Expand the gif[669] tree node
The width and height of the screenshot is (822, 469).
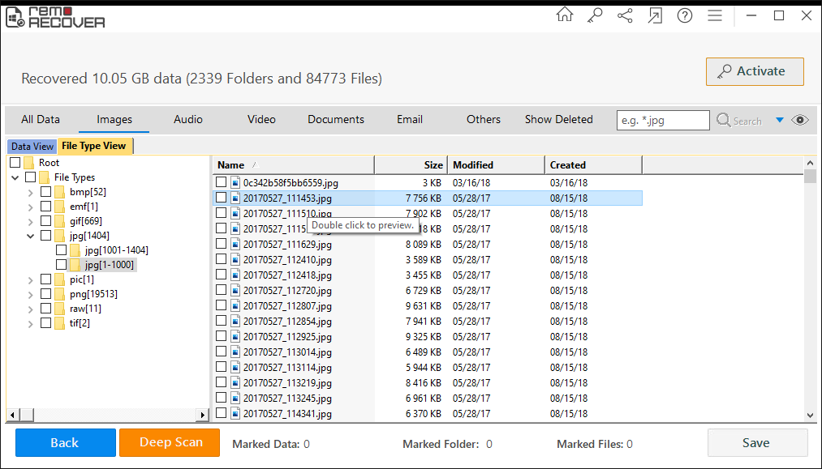(31, 221)
